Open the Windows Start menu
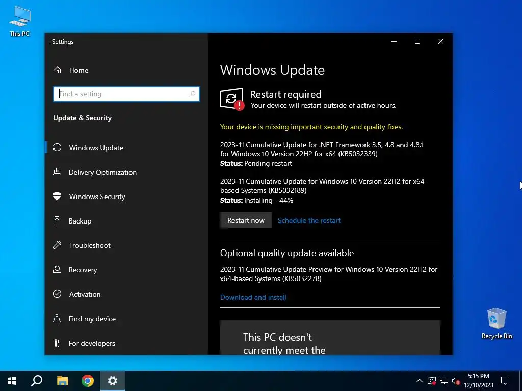Image resolution: width=522 pixels, height=391 pixels. pos(12,381)
